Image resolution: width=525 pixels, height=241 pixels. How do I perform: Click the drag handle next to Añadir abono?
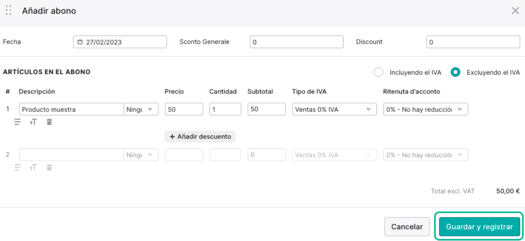click(9, 11)
